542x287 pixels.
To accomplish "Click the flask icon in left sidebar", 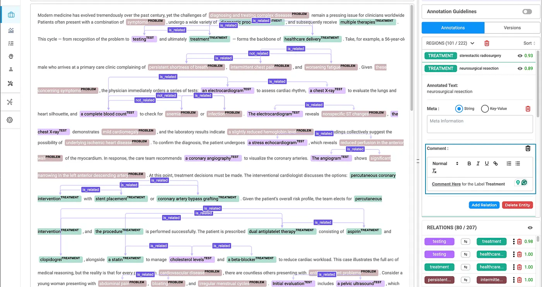I will [11, 70].
